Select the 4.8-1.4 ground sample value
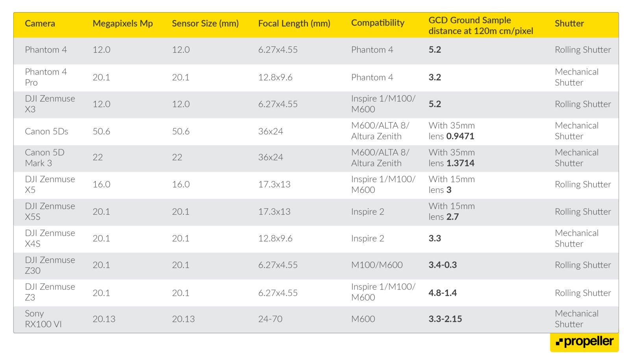 [x=443, y=293]
